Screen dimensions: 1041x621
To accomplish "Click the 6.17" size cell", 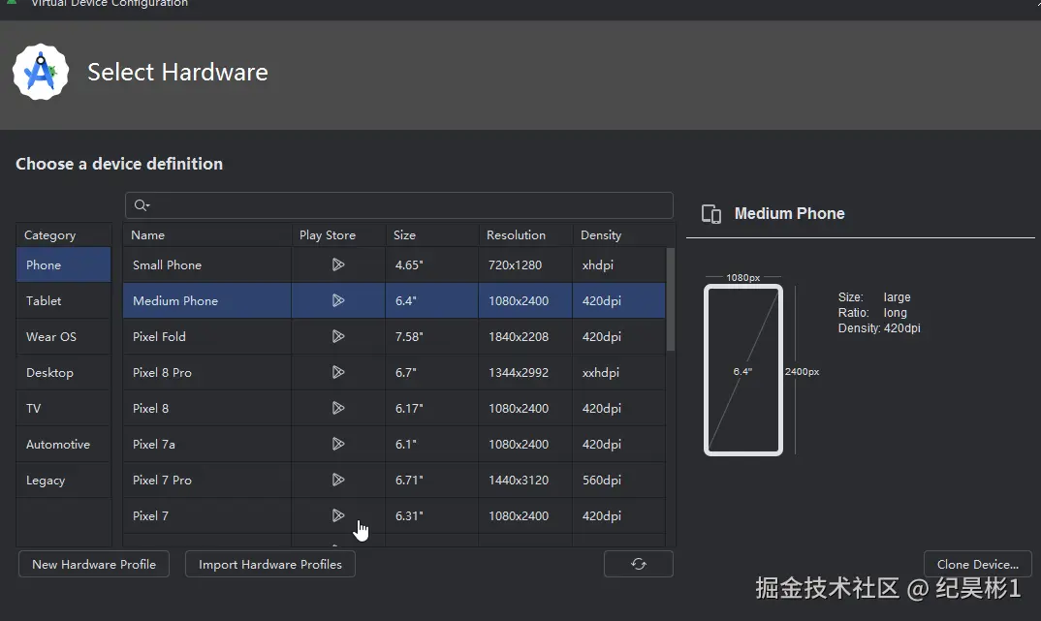I will [432, 408].
